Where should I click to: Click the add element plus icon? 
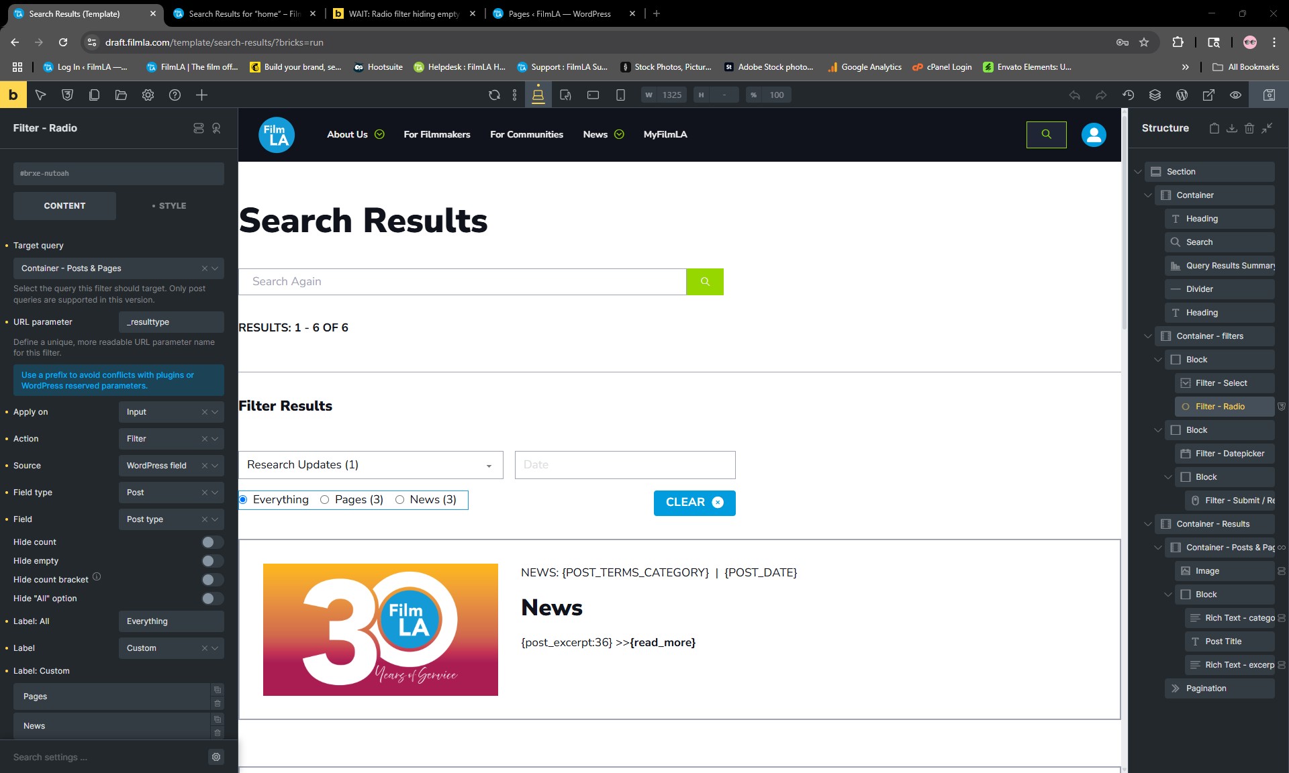pos(201,95)
